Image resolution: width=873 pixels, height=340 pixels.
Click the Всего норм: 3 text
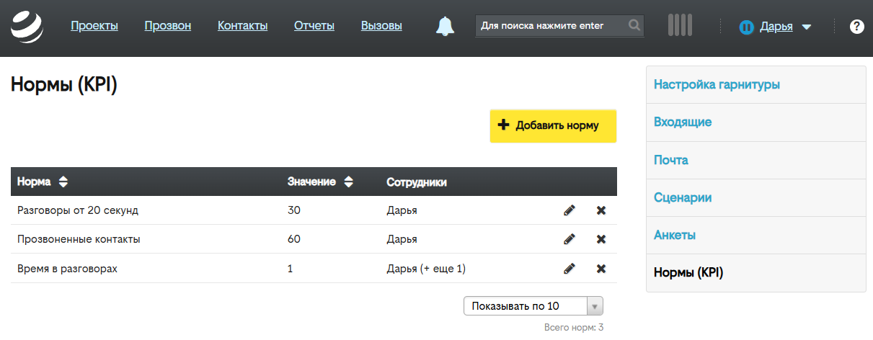[x=574, y=328]
